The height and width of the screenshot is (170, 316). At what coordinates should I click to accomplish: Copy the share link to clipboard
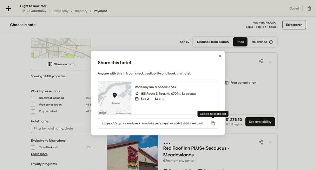tap(213, 123)
